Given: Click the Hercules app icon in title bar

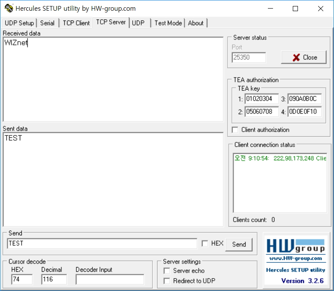Looking at the screenshot, I should tap(9, 8).
